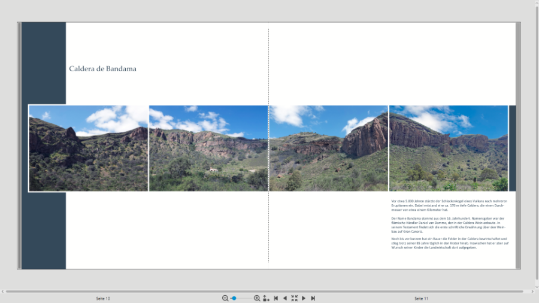Select the third photo on page 11
Screen dimensions: 539x303
[x=329, y=149]
